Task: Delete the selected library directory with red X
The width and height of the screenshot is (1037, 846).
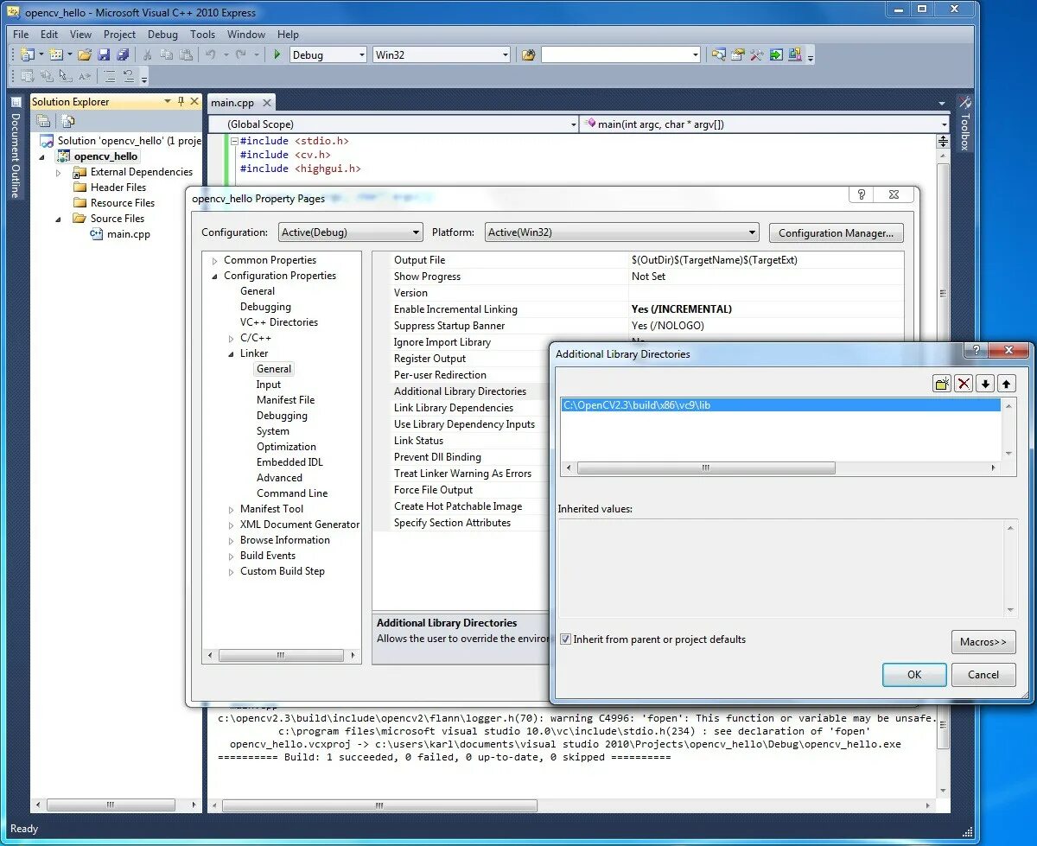Action: (964, 384)
